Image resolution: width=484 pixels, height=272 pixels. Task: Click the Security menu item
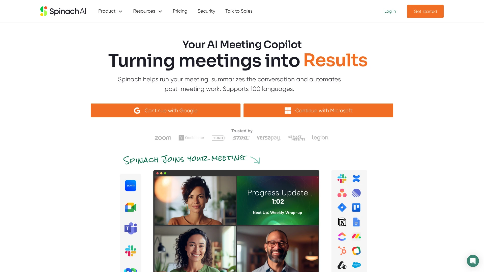pos(206,11)
